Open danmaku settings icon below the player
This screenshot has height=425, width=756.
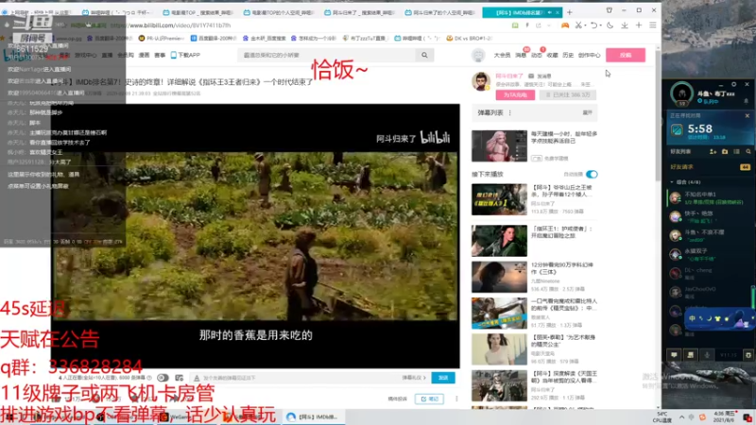[x=179, y=378]
